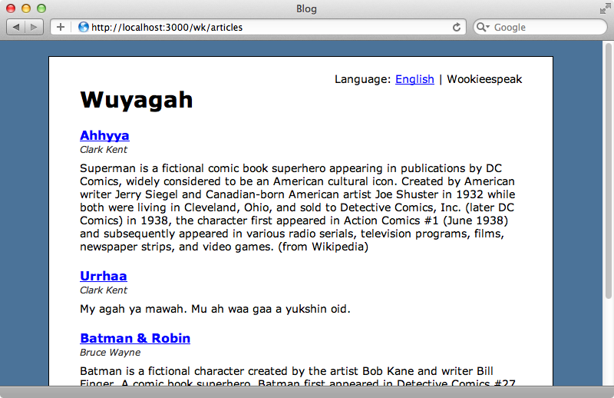The image size is (614, 398).
Task: Enter fullscreen using the top-right arrows icon
Action: pyautogui.click(x=606, y=8)
